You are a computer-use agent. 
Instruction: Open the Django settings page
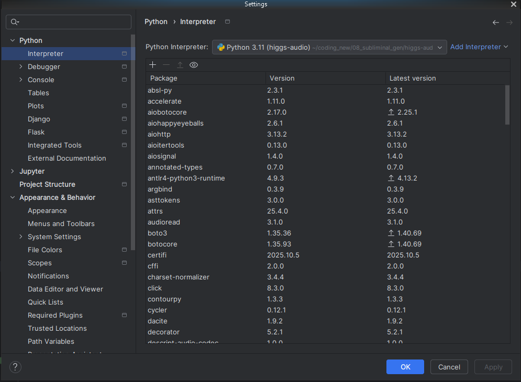pos(39,119)
